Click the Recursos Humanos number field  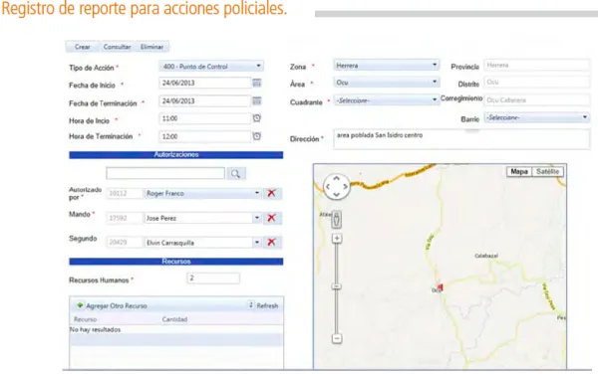point(213,279)
